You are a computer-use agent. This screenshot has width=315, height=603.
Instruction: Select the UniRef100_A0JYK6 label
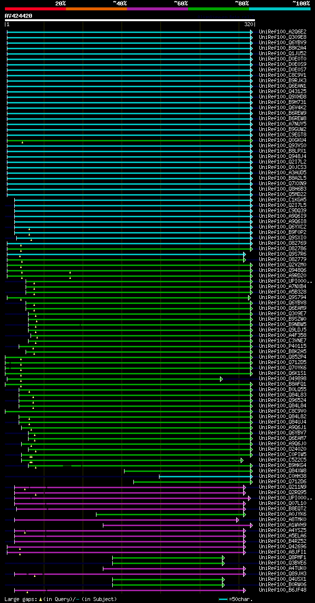coord(283,514)
